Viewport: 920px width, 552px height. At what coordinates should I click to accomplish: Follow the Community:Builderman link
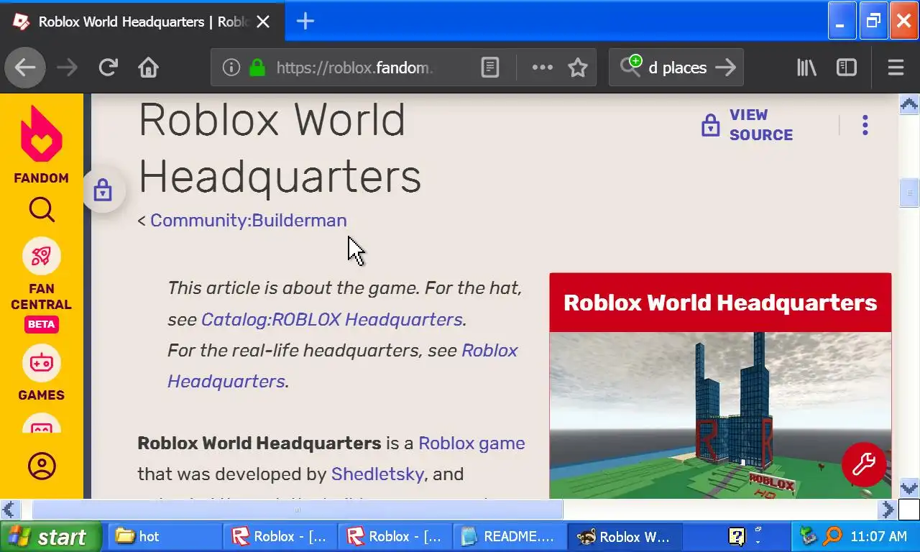pyautogui.click(x=248, y=221)
